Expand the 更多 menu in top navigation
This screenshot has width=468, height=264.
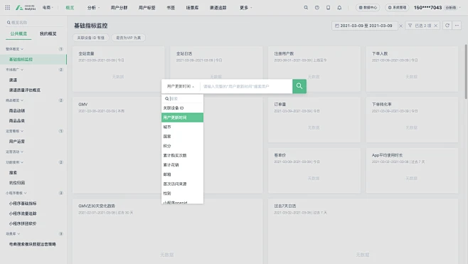[x=245, y=7]
